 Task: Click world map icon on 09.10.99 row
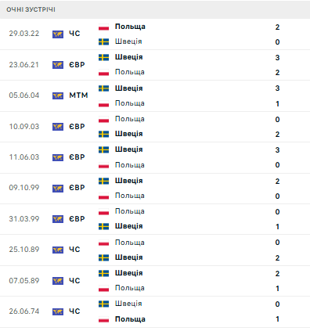pyautogui.click(x=58, y=188)
